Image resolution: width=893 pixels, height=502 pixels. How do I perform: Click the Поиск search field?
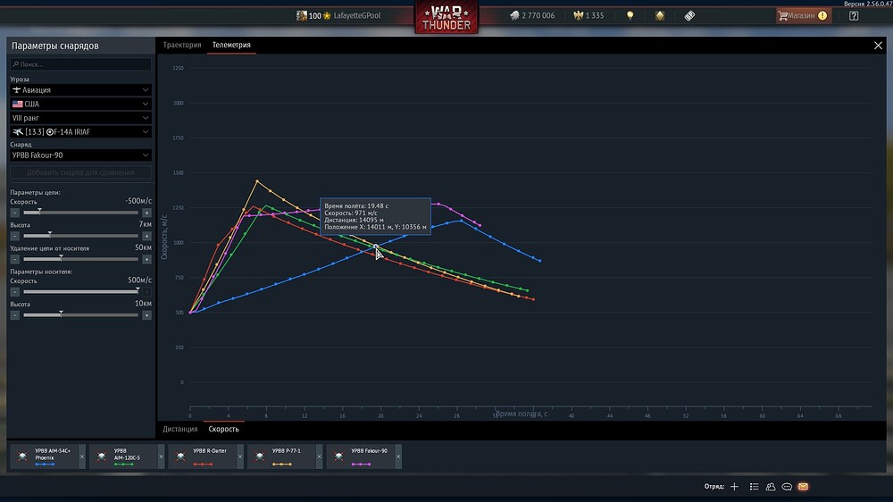point(81,64)
